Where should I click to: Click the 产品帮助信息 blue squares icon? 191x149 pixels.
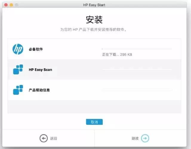click(x=18, y=90)
